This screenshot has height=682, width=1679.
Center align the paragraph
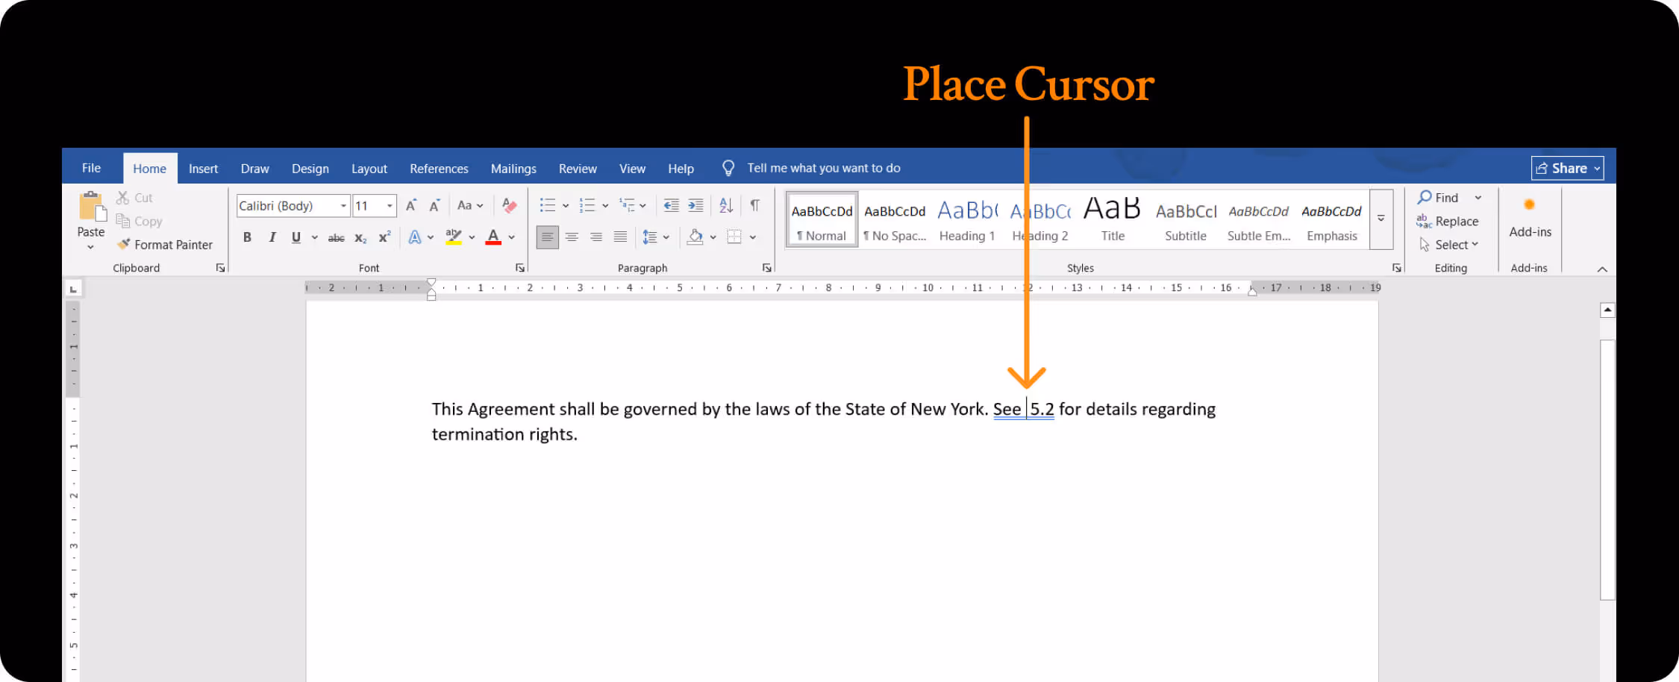[x=572, y=237]
